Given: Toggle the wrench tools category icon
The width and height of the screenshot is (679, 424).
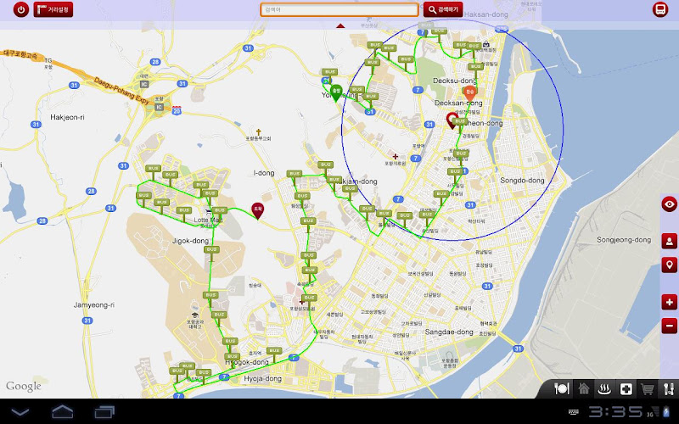Looking at the screenshot, I should (668, 389).
